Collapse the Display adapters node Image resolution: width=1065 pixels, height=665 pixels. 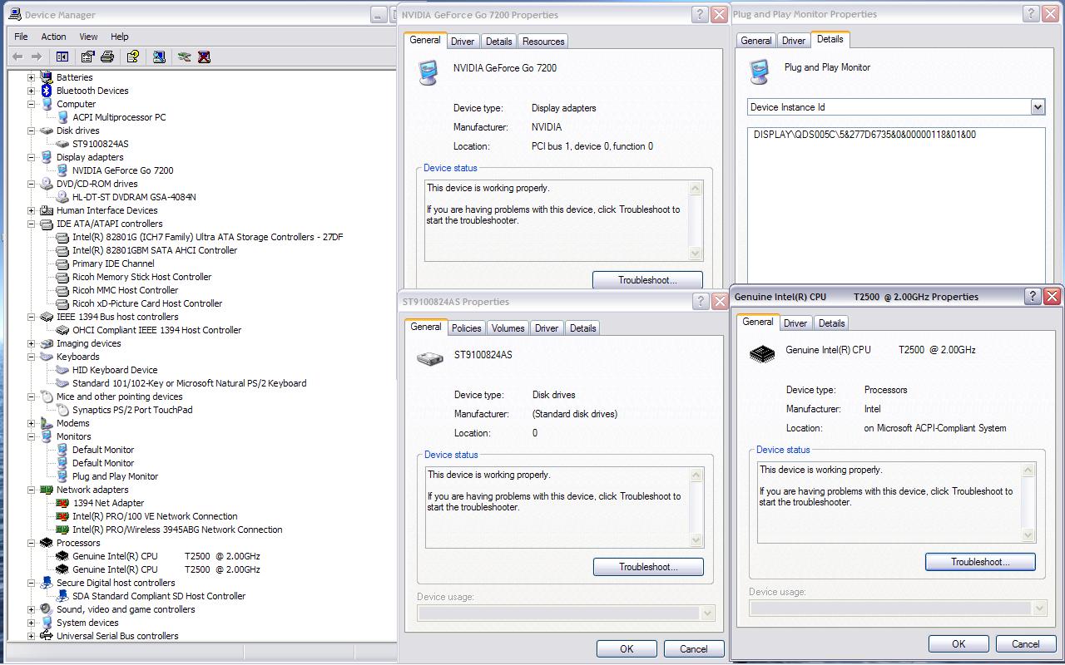(x=32, y=157)
